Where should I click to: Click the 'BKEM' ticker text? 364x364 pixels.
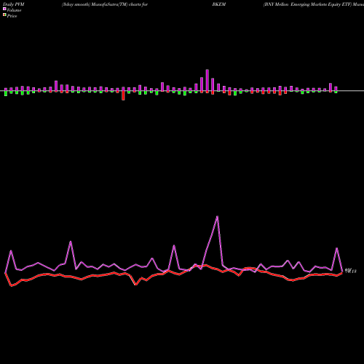219,4
